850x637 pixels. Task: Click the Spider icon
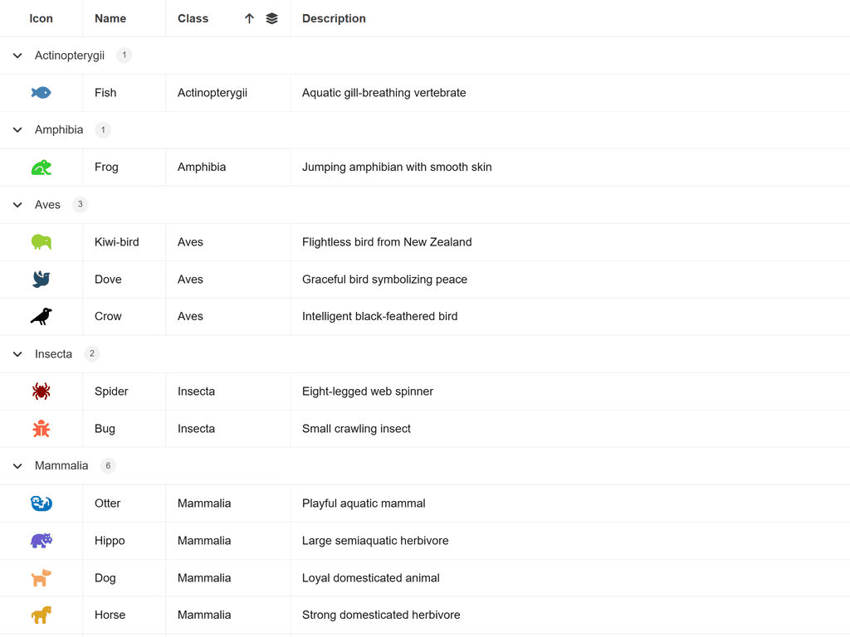40,391
